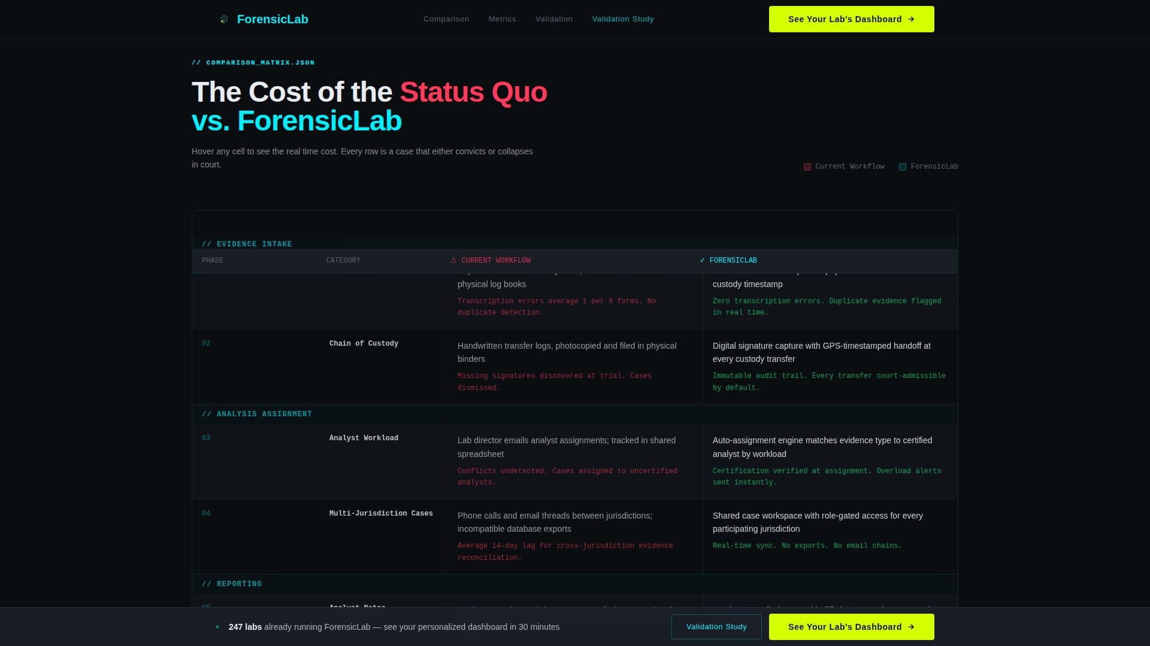Click the green status dot in bottom bar
The image size is (1150, 646).
tap(217, 627)
